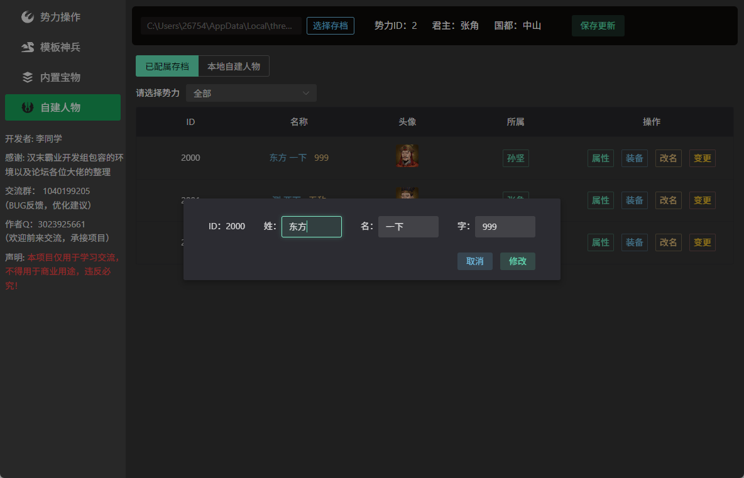Click the 自建人物 sidebar icon

pyautogui.click(x=28, y=107)
